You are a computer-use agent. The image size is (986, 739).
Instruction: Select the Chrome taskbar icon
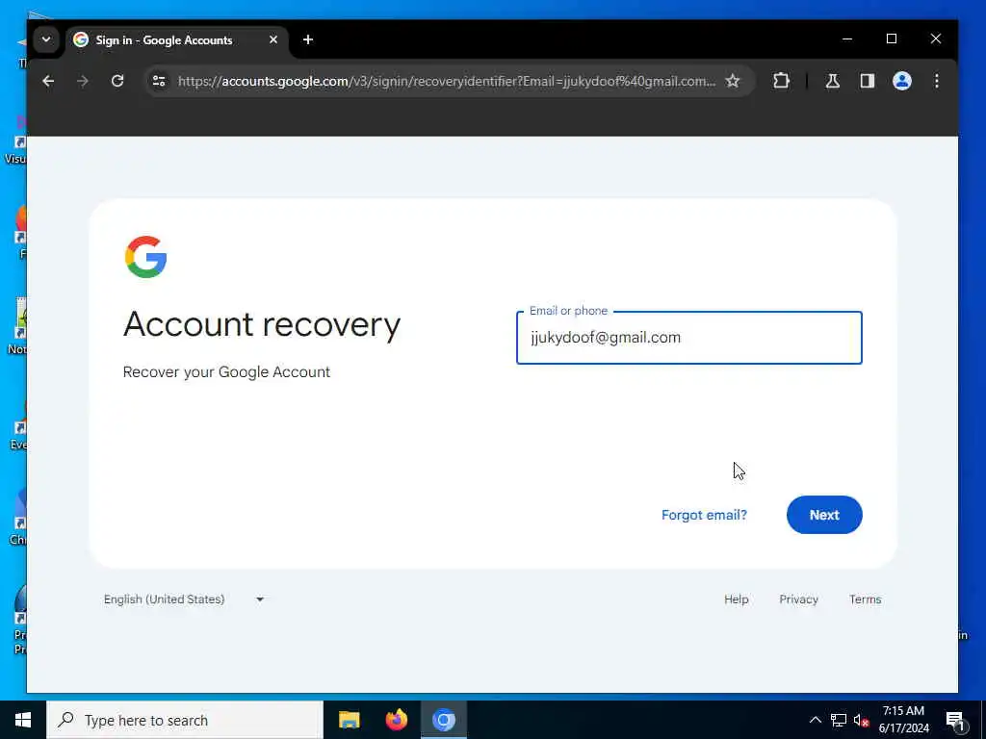[444, 720]
